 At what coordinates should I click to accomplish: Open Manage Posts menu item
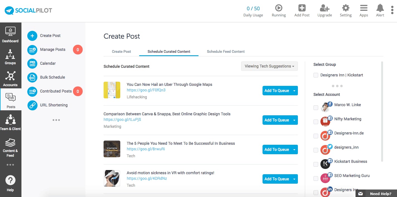[x=53, y=49]
